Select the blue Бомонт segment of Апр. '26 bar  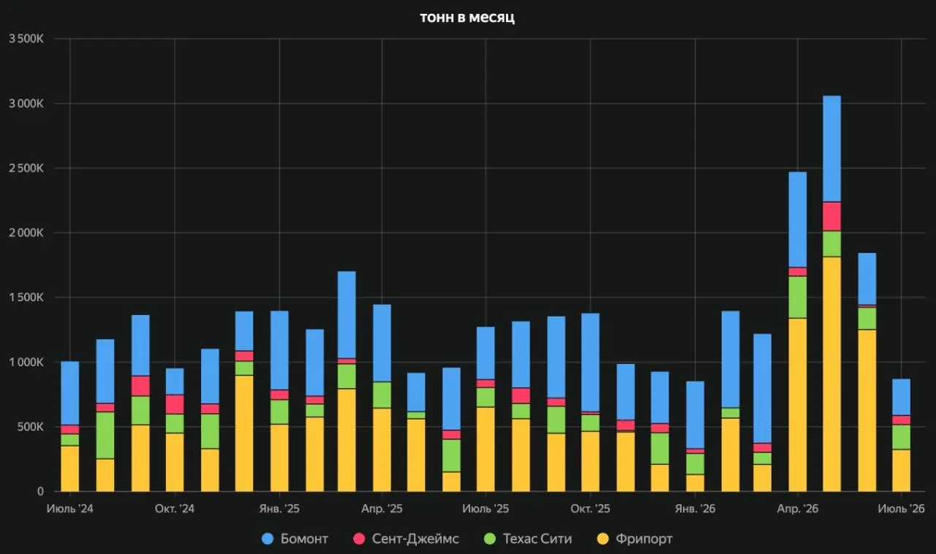click(798, 220)
